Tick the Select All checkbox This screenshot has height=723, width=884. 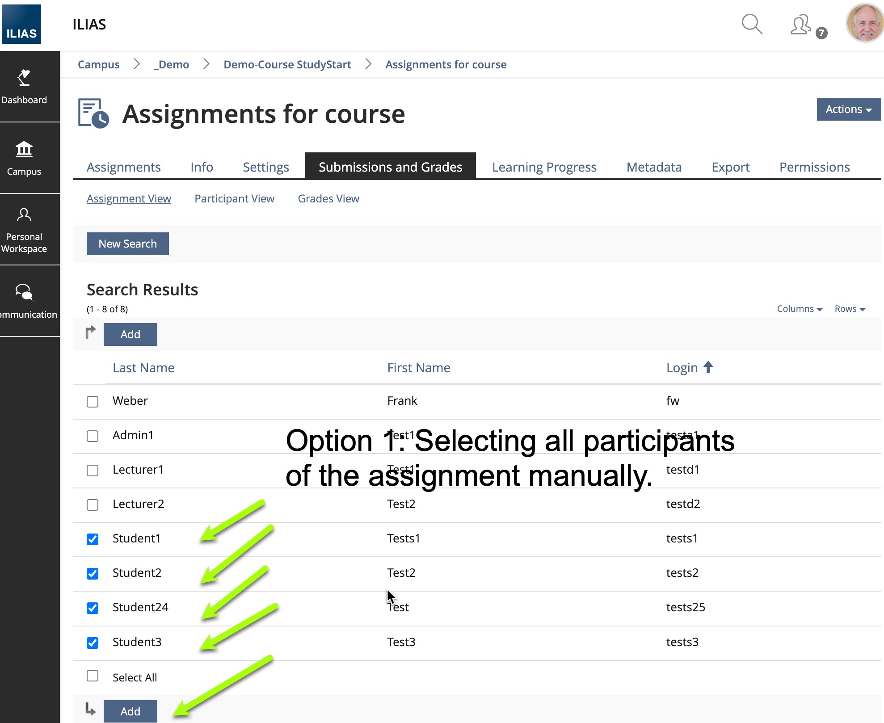[x=93, y=676]
